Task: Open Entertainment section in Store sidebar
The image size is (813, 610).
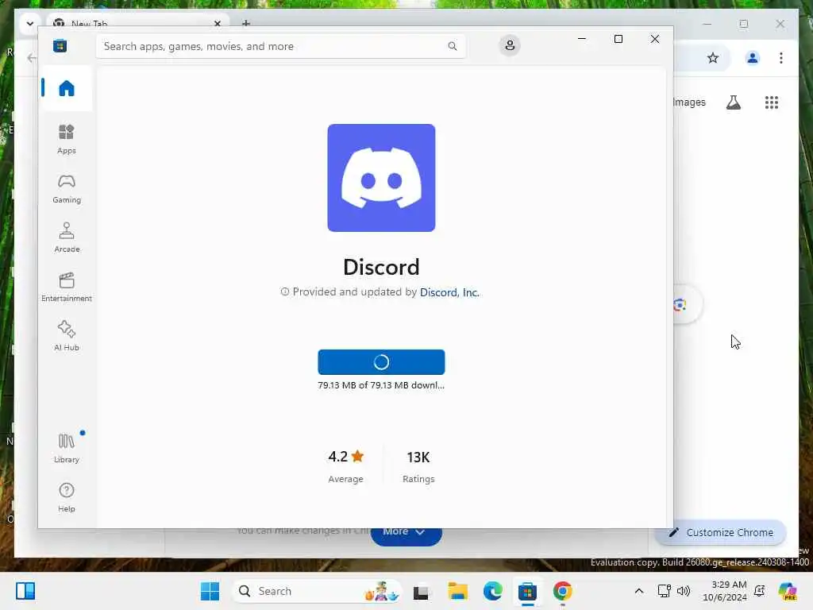Action: coord(67,287)
